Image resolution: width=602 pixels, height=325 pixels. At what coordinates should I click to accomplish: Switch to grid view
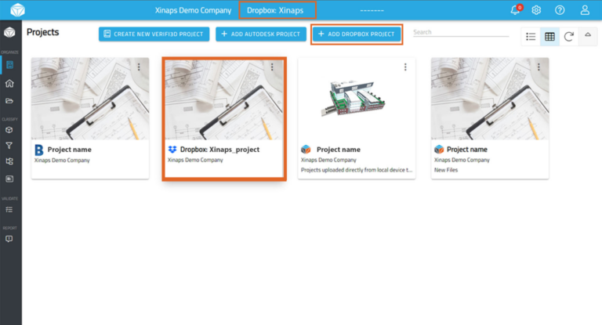pyautogui.click(x=549, y=37)
